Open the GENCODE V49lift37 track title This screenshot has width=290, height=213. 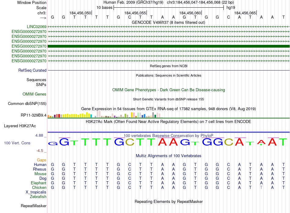[169, 23]
